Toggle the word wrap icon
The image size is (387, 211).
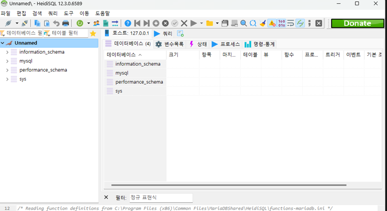pos(291,23)
